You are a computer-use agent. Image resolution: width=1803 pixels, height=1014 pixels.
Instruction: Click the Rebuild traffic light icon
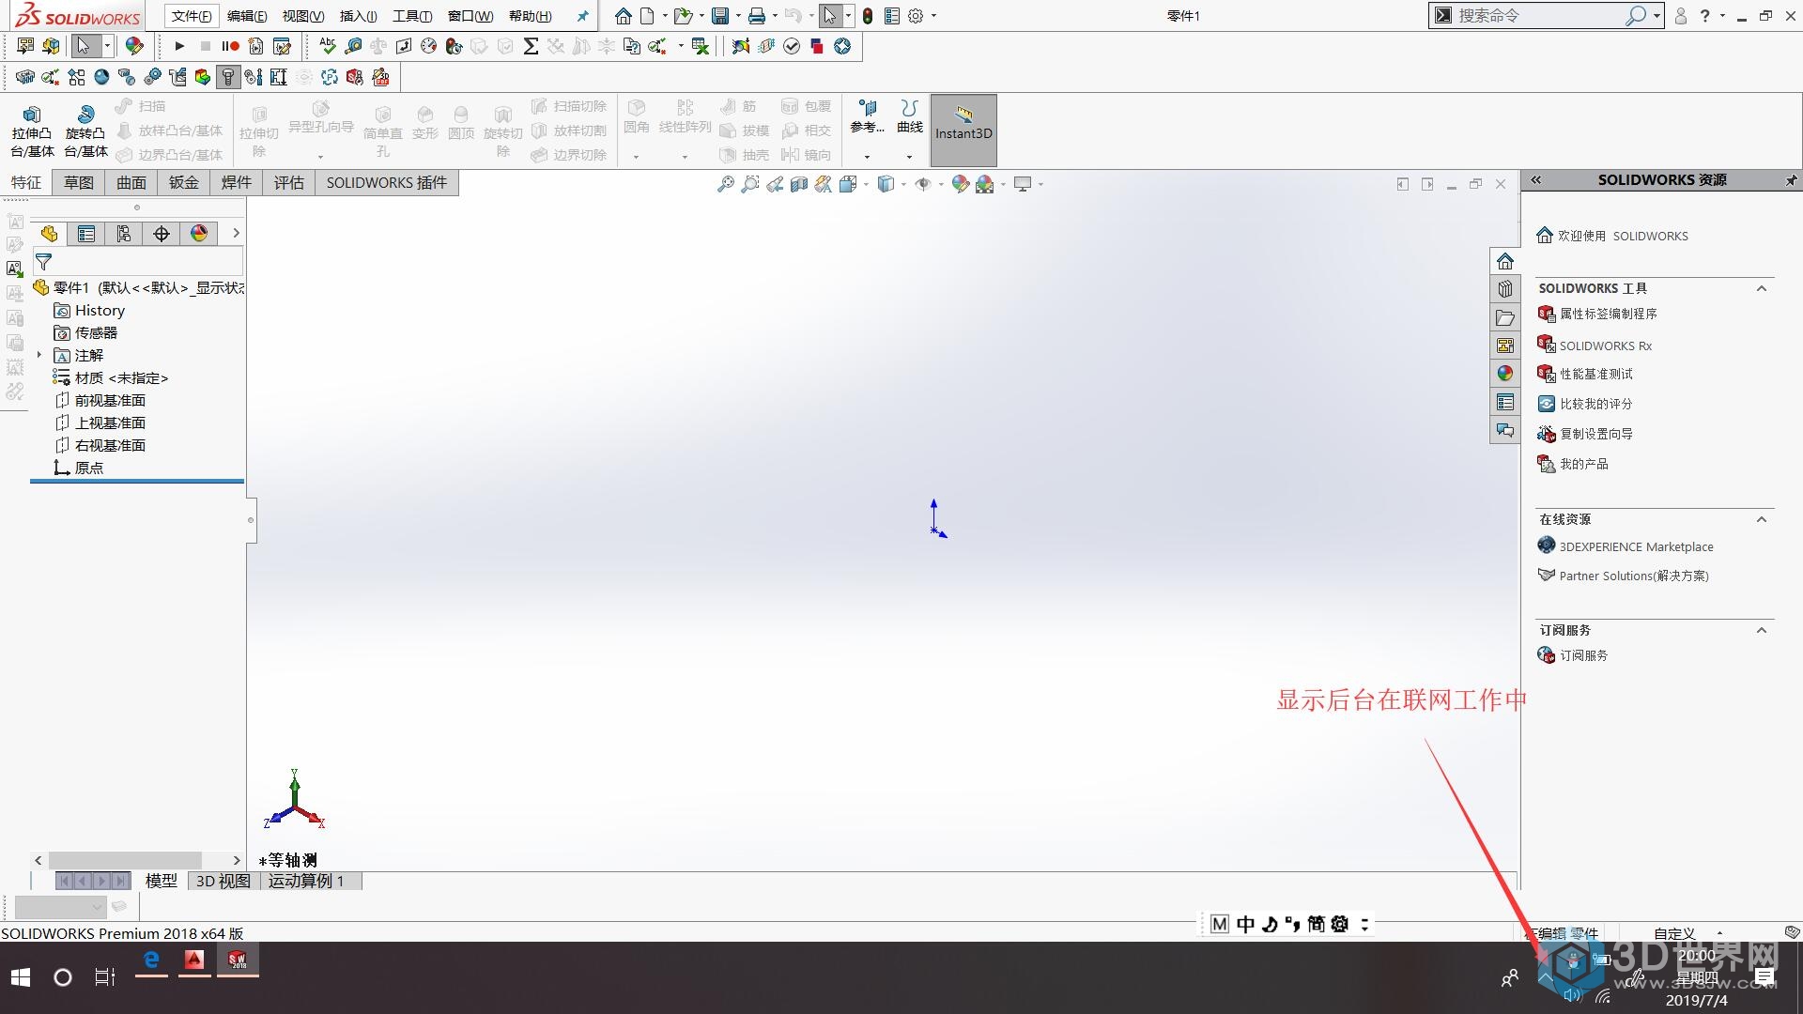(x=868, y=16)
